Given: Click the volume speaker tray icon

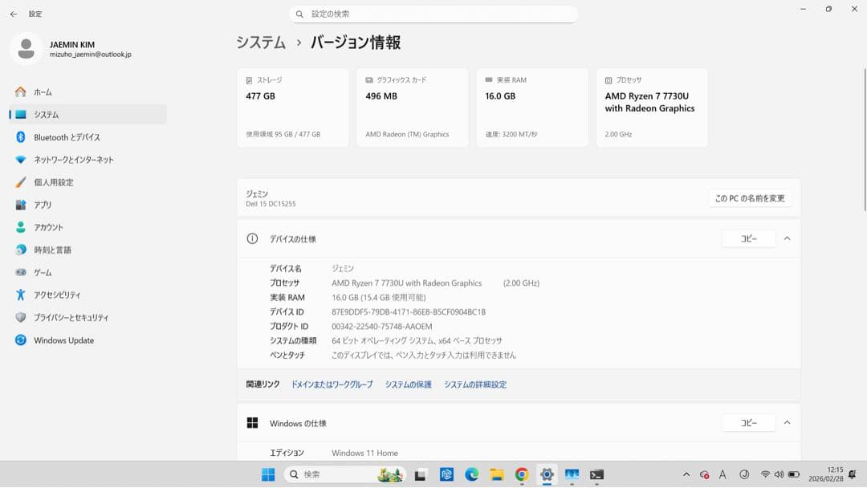Looking at the screenshot, I should pos(779,474).
